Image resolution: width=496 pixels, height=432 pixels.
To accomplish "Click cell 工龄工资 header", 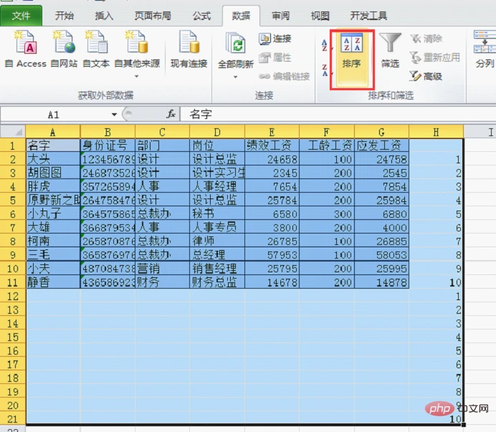I will pyautogui.click(x=327, y=145).
